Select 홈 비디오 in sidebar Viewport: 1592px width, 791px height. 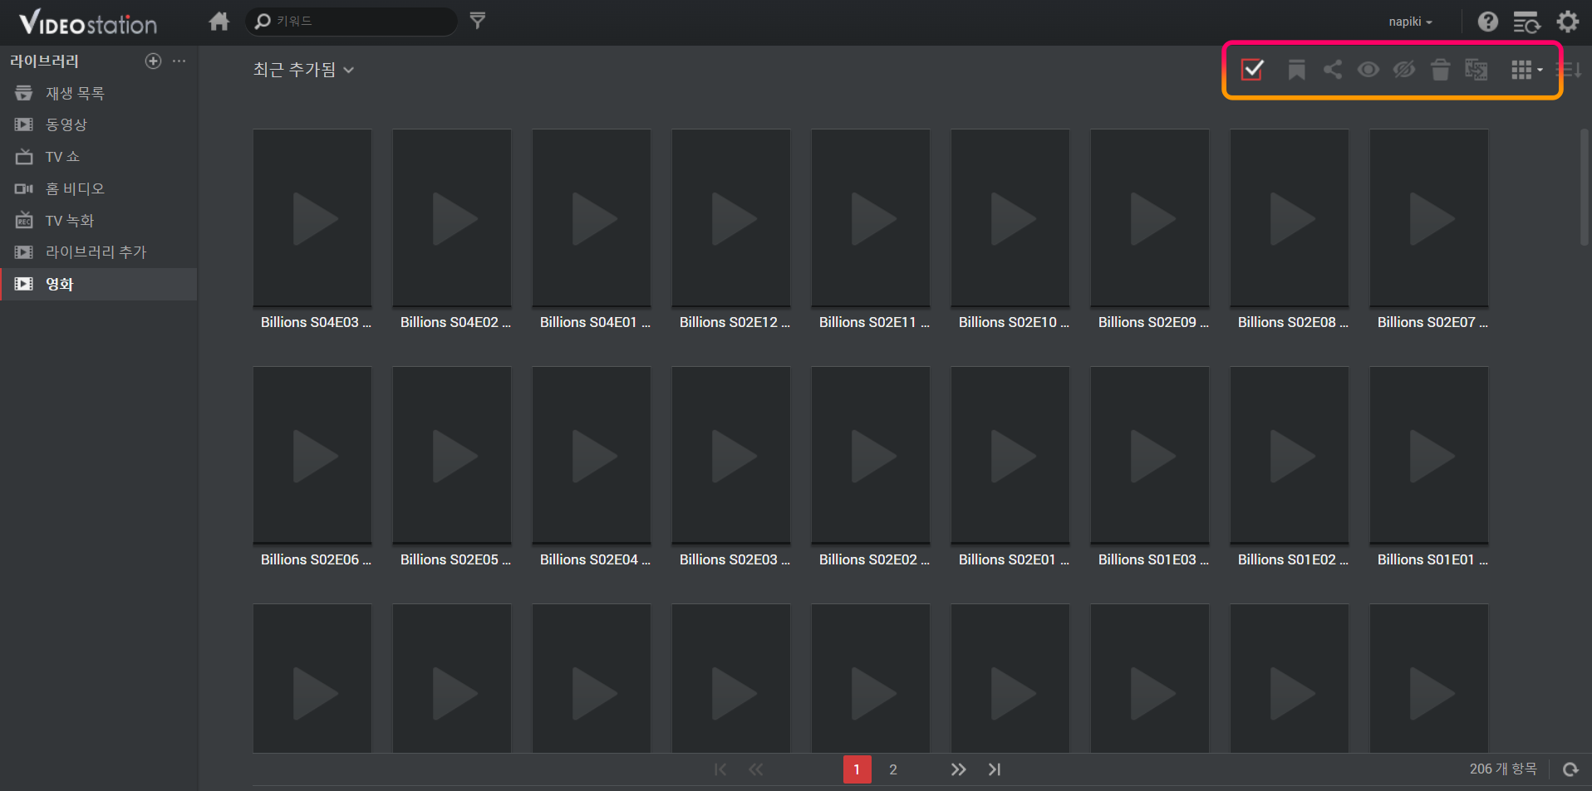(99, 188)
